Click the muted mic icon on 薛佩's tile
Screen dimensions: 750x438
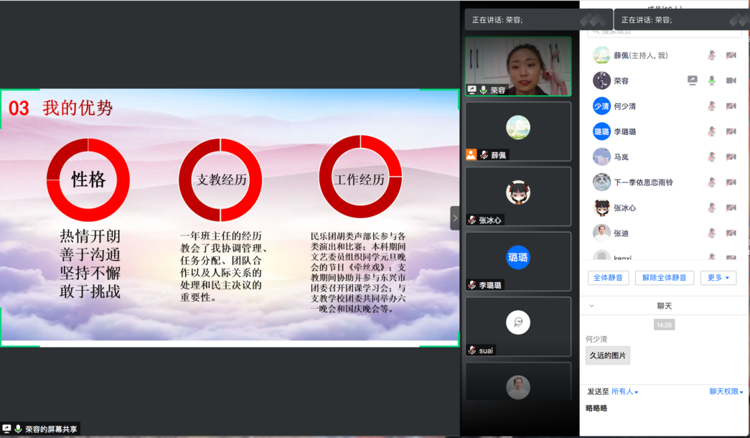click(x=484, y=154)
